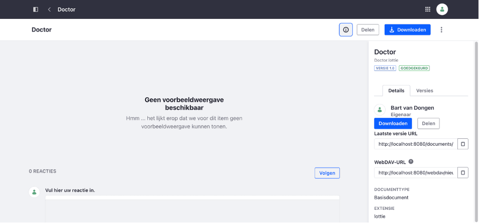The image size is (479, 223).
Task: Select the Laatste versie URL field
Action: coord(416,144)
